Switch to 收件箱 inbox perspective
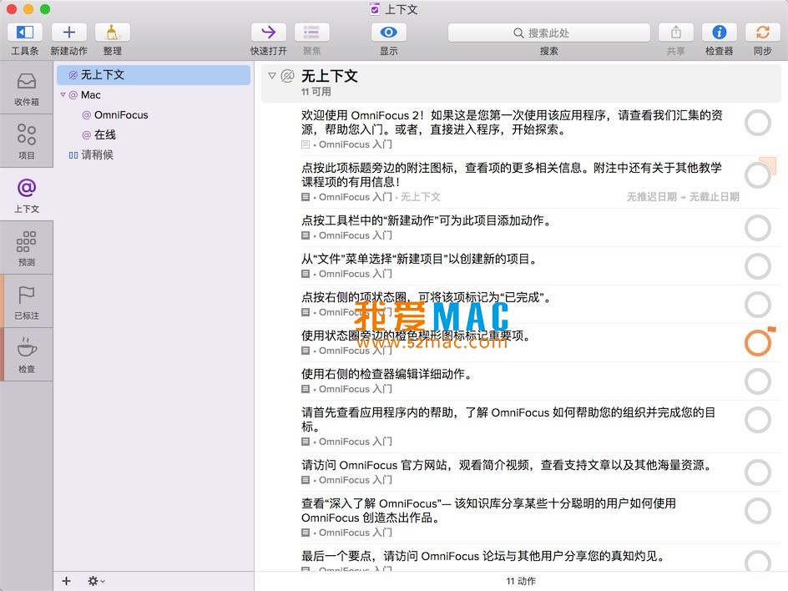 pos(26,89)
